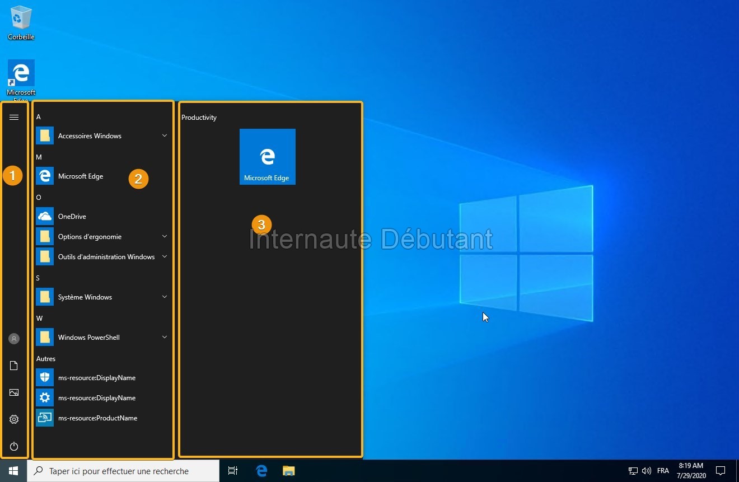This screenshot has width=739, height=482.
Task: Open the gear ms-resource:DisplayName app
Action: click(102, 397)
